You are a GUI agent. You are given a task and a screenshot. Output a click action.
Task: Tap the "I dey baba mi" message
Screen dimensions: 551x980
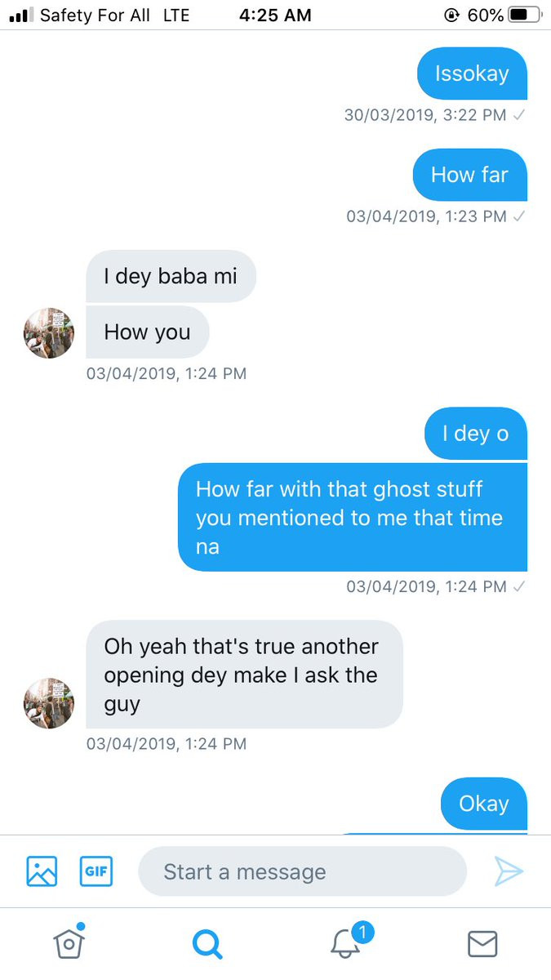click(171, 276)
